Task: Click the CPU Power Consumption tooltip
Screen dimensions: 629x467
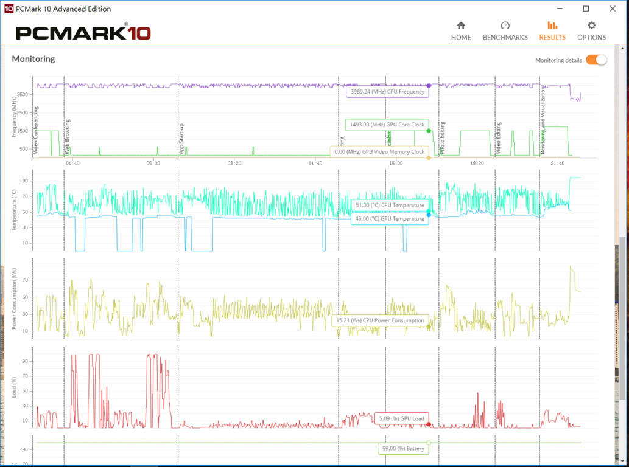Action: coord(380,320)
